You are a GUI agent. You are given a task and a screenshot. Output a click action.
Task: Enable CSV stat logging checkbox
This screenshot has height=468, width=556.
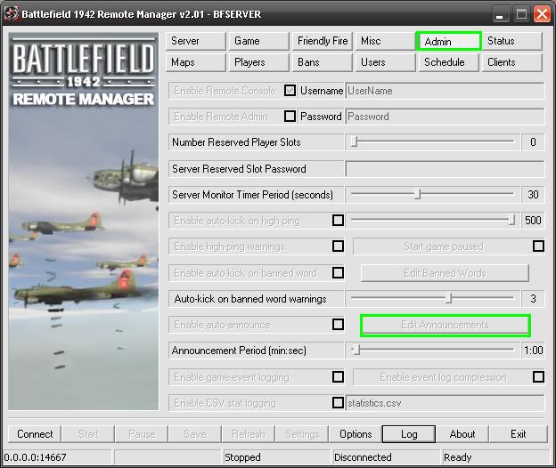[338, 402]
